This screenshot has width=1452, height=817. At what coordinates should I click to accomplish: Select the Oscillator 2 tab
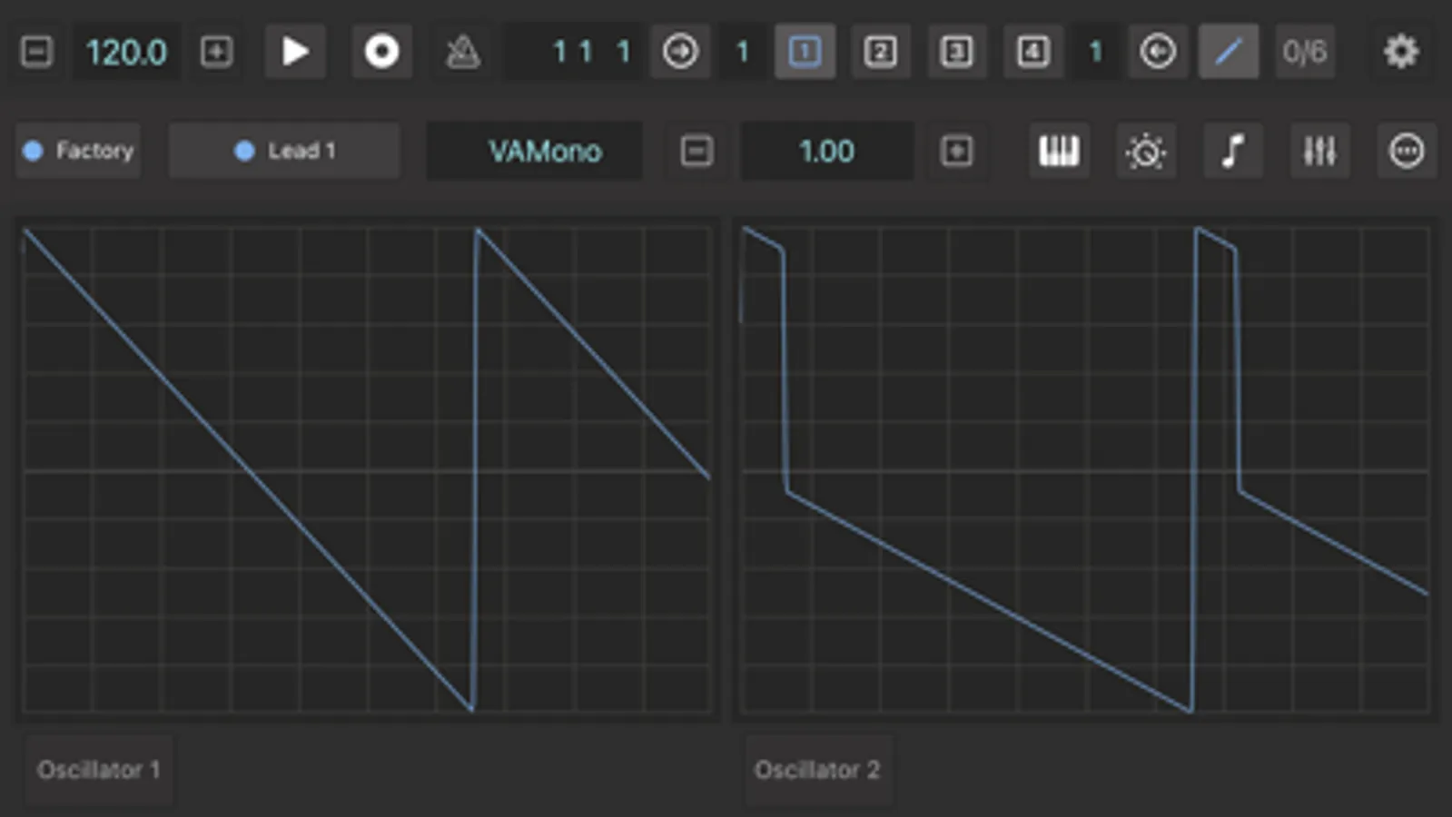tap(817, 770)
